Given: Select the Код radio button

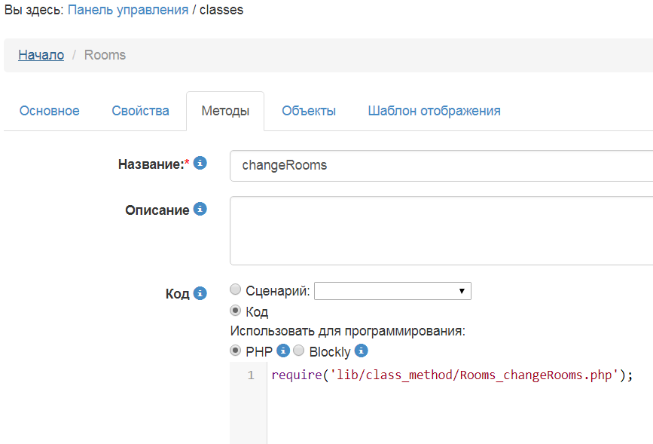Looking at the screenshot, I should click(x=236, y=311).
